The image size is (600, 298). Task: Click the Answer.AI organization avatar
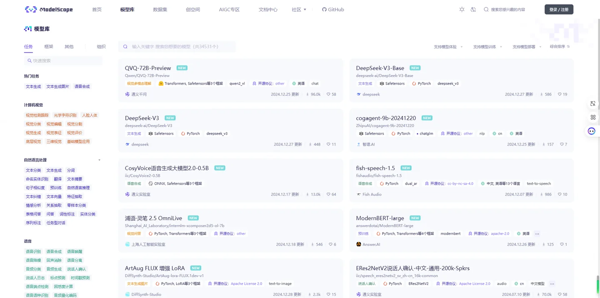click(x=359, y=244)
